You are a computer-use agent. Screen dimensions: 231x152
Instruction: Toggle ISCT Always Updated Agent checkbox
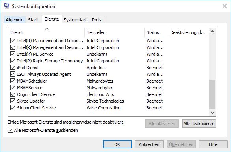tap(13, 74)
